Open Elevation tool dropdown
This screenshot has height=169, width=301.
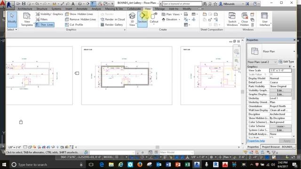click(171, 20)
